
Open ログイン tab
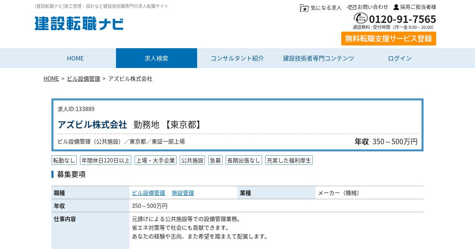(x=400, y=58)
